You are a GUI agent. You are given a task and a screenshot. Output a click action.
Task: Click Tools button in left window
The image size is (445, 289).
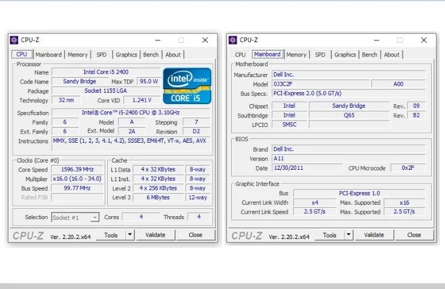pos(111,235)
